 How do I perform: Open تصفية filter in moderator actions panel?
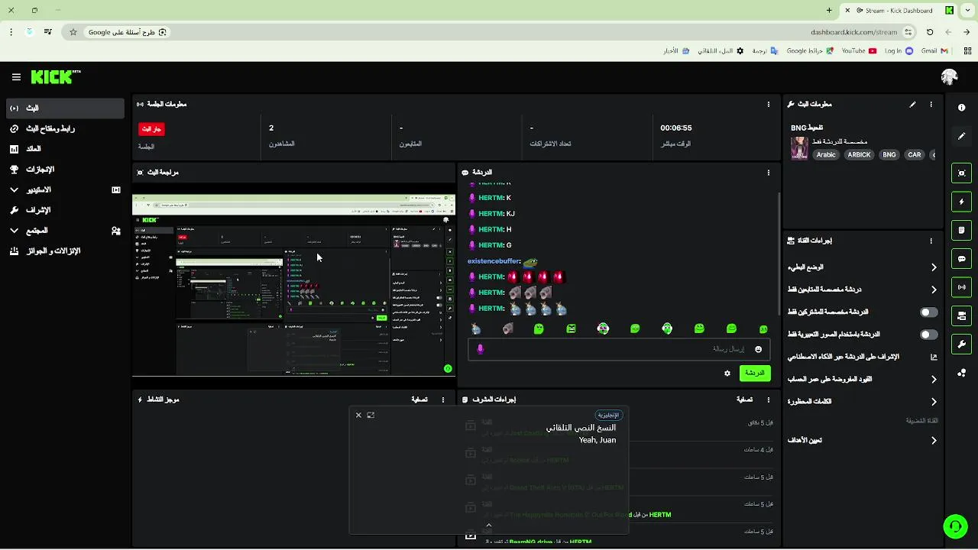click(745, 400)
